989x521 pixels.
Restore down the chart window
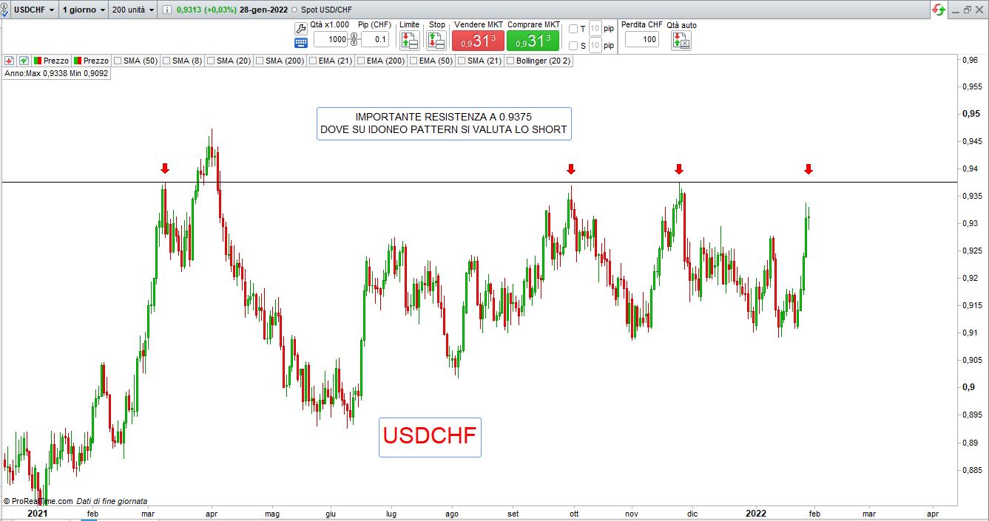point(966,10)
